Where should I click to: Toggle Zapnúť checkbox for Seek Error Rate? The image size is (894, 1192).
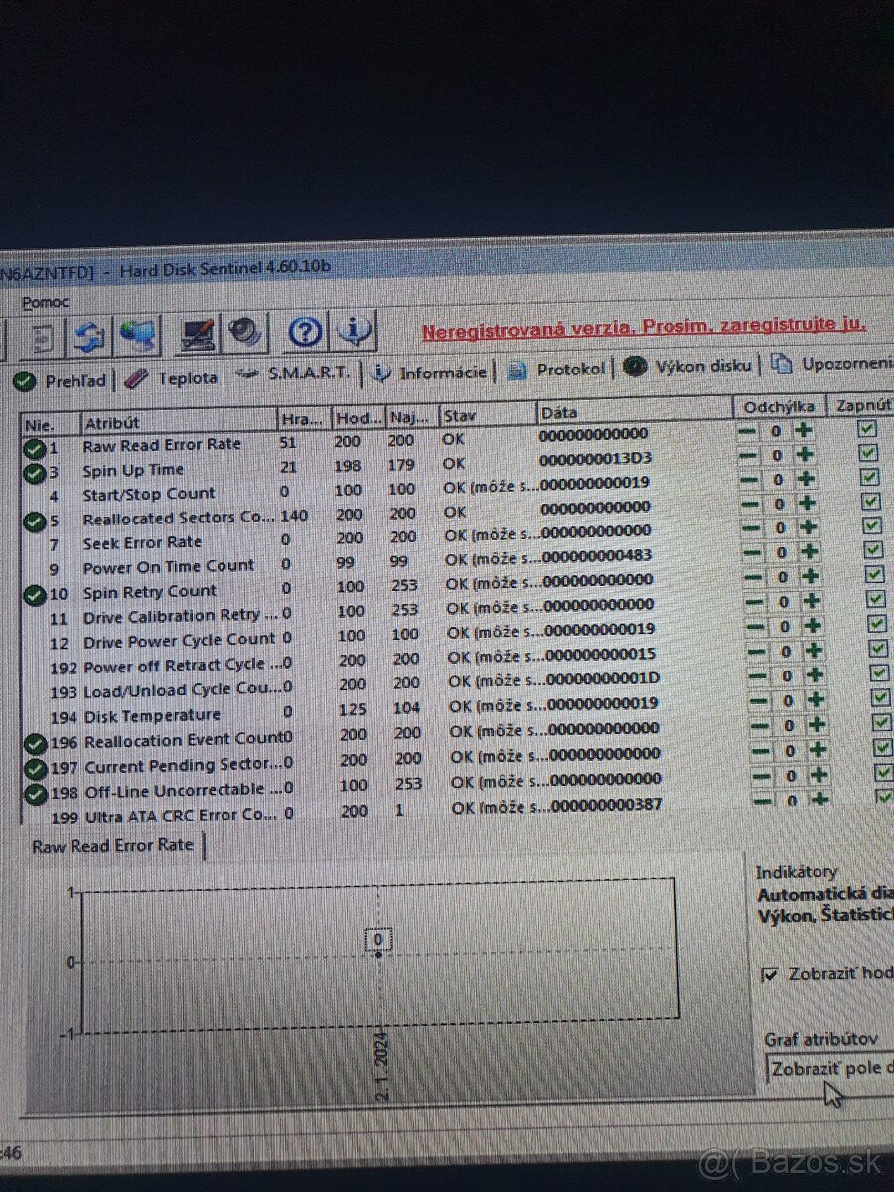872,525
